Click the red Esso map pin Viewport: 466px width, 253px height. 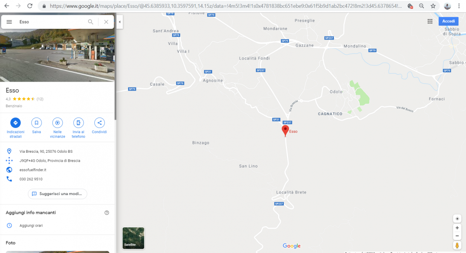click(x=285, y=131)
